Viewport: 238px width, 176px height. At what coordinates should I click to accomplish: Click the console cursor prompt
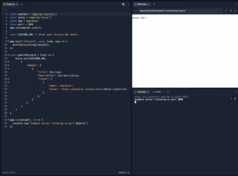[136, 102]
